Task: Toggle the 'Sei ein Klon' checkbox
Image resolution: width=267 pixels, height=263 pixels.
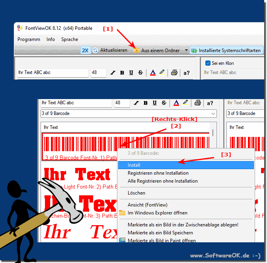Action: pos(208,63)
